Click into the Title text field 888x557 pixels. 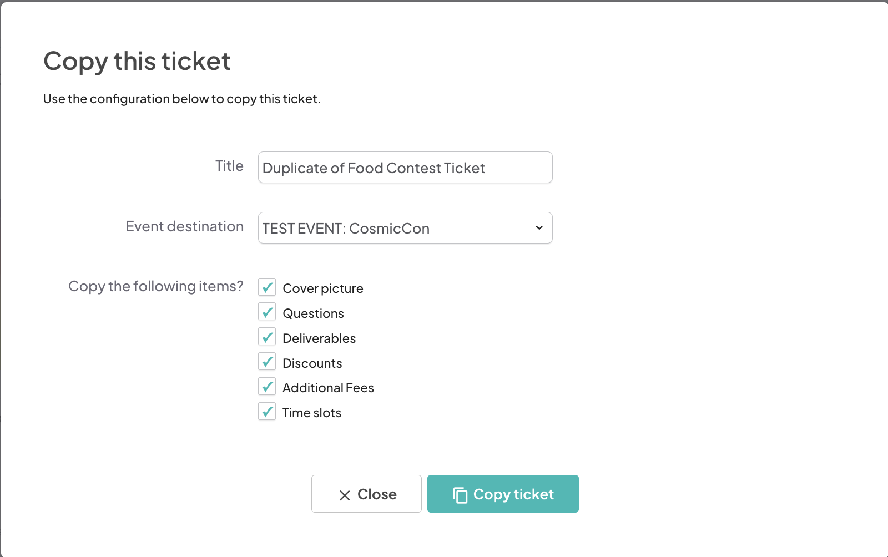pyautogui.click(x=405, y=168)
